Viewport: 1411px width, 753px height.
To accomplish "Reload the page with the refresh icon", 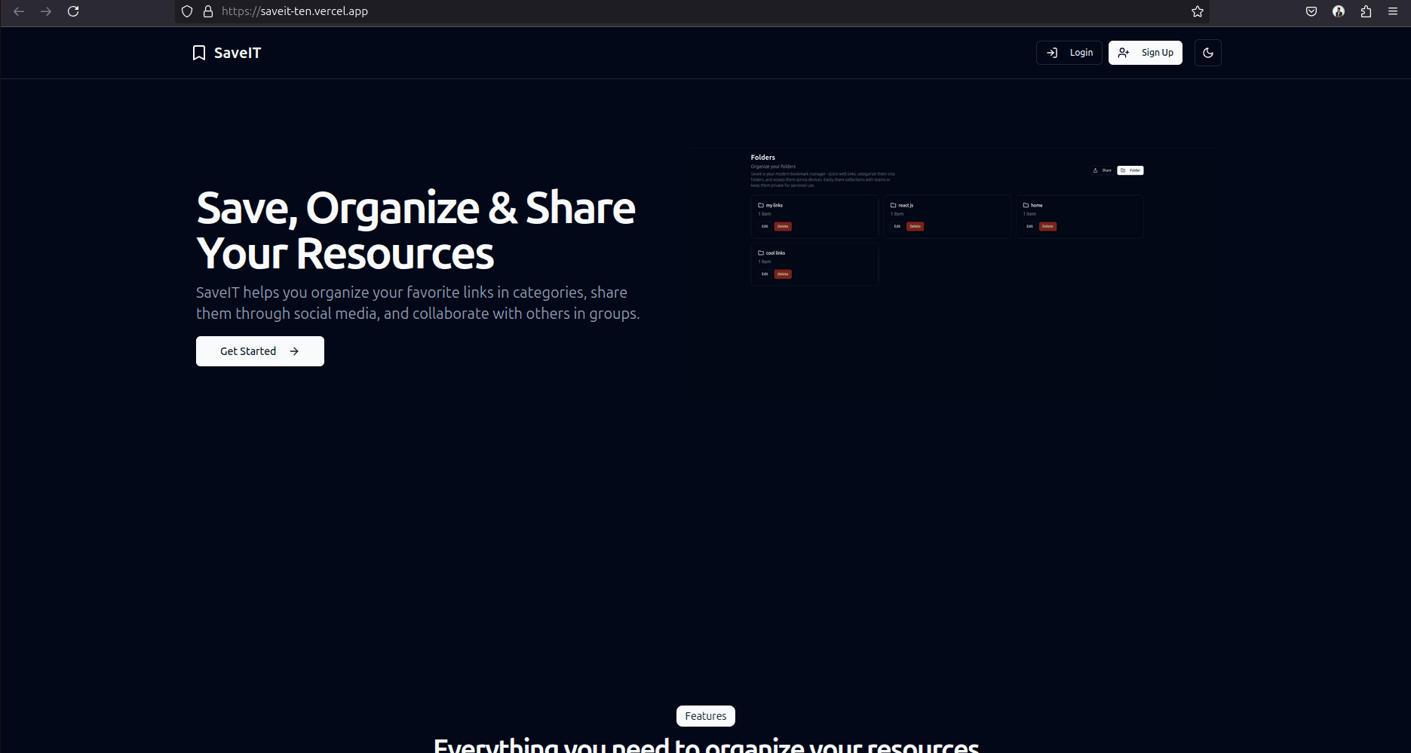I will 73,11.
